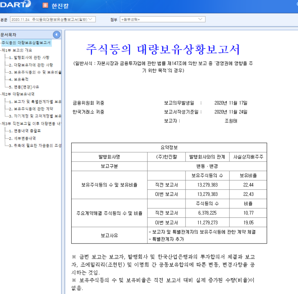
Task: Click the 주요계약체결 주식등의 수 및 비율 cell
Action: coord(109,213)
